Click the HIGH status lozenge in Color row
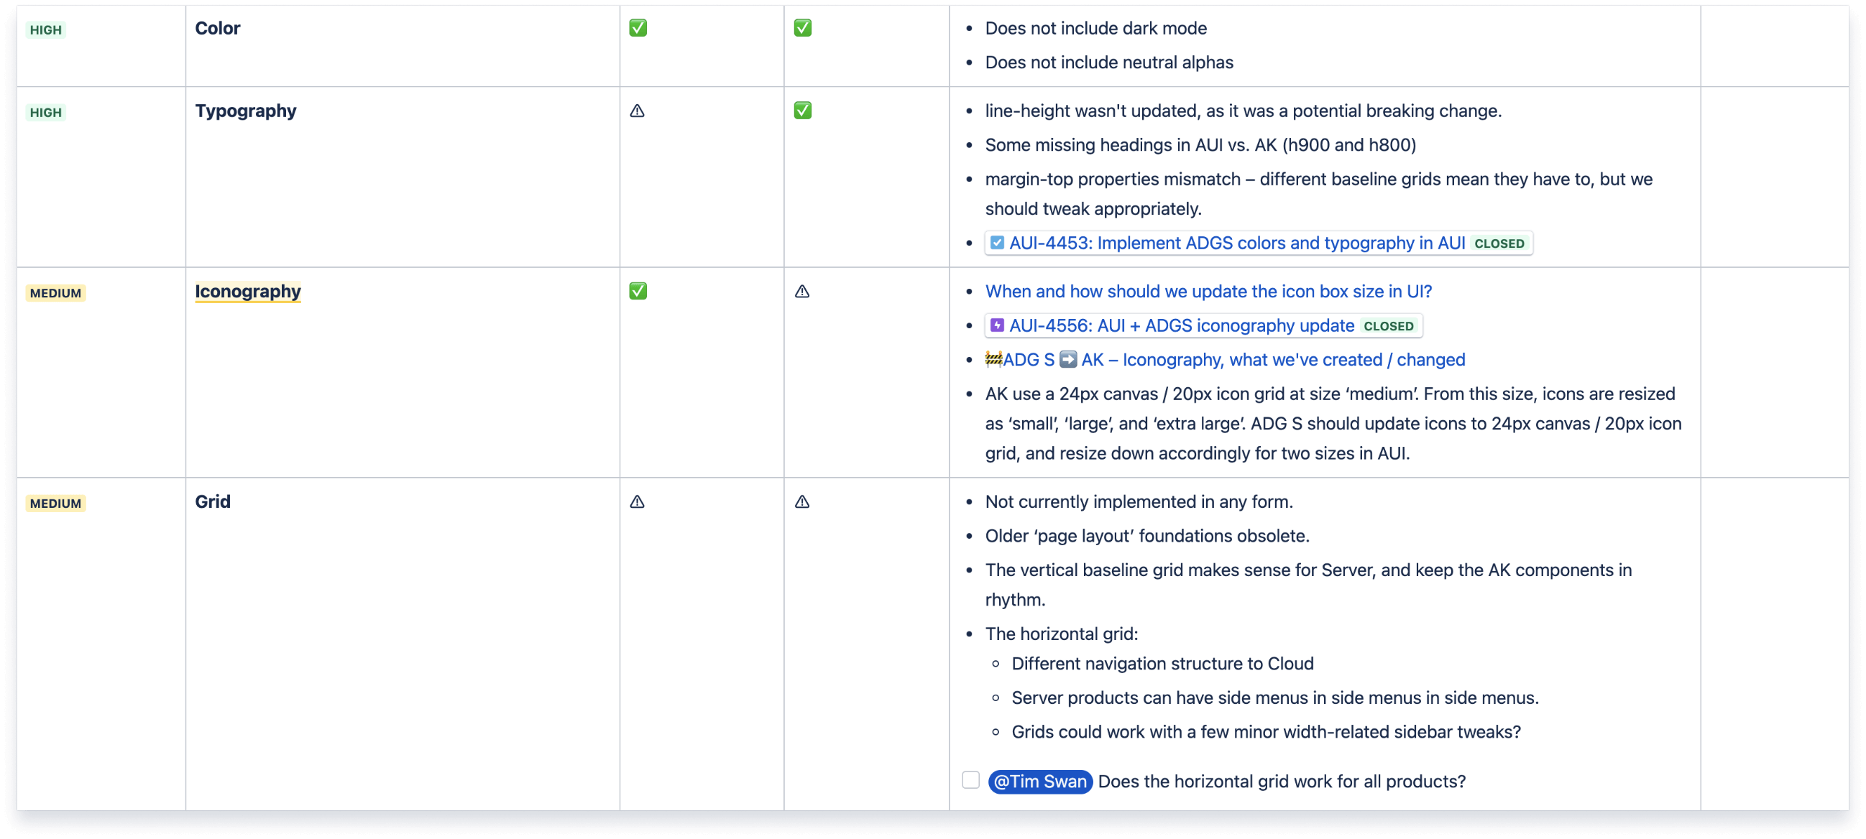Image resolution: width=1866 pixels, height=839 pixels. coord(45,29)
